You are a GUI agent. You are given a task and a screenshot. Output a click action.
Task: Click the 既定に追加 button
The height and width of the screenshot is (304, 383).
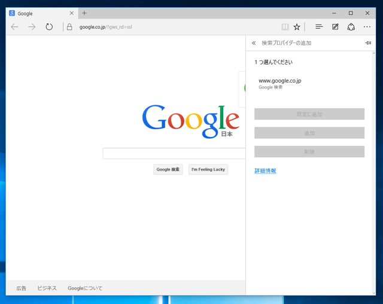309,114
